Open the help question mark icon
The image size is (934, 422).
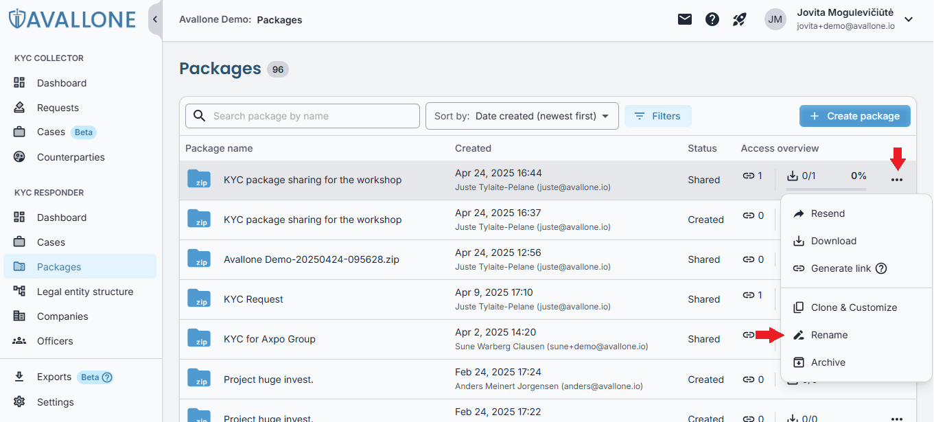click(712, 19)
